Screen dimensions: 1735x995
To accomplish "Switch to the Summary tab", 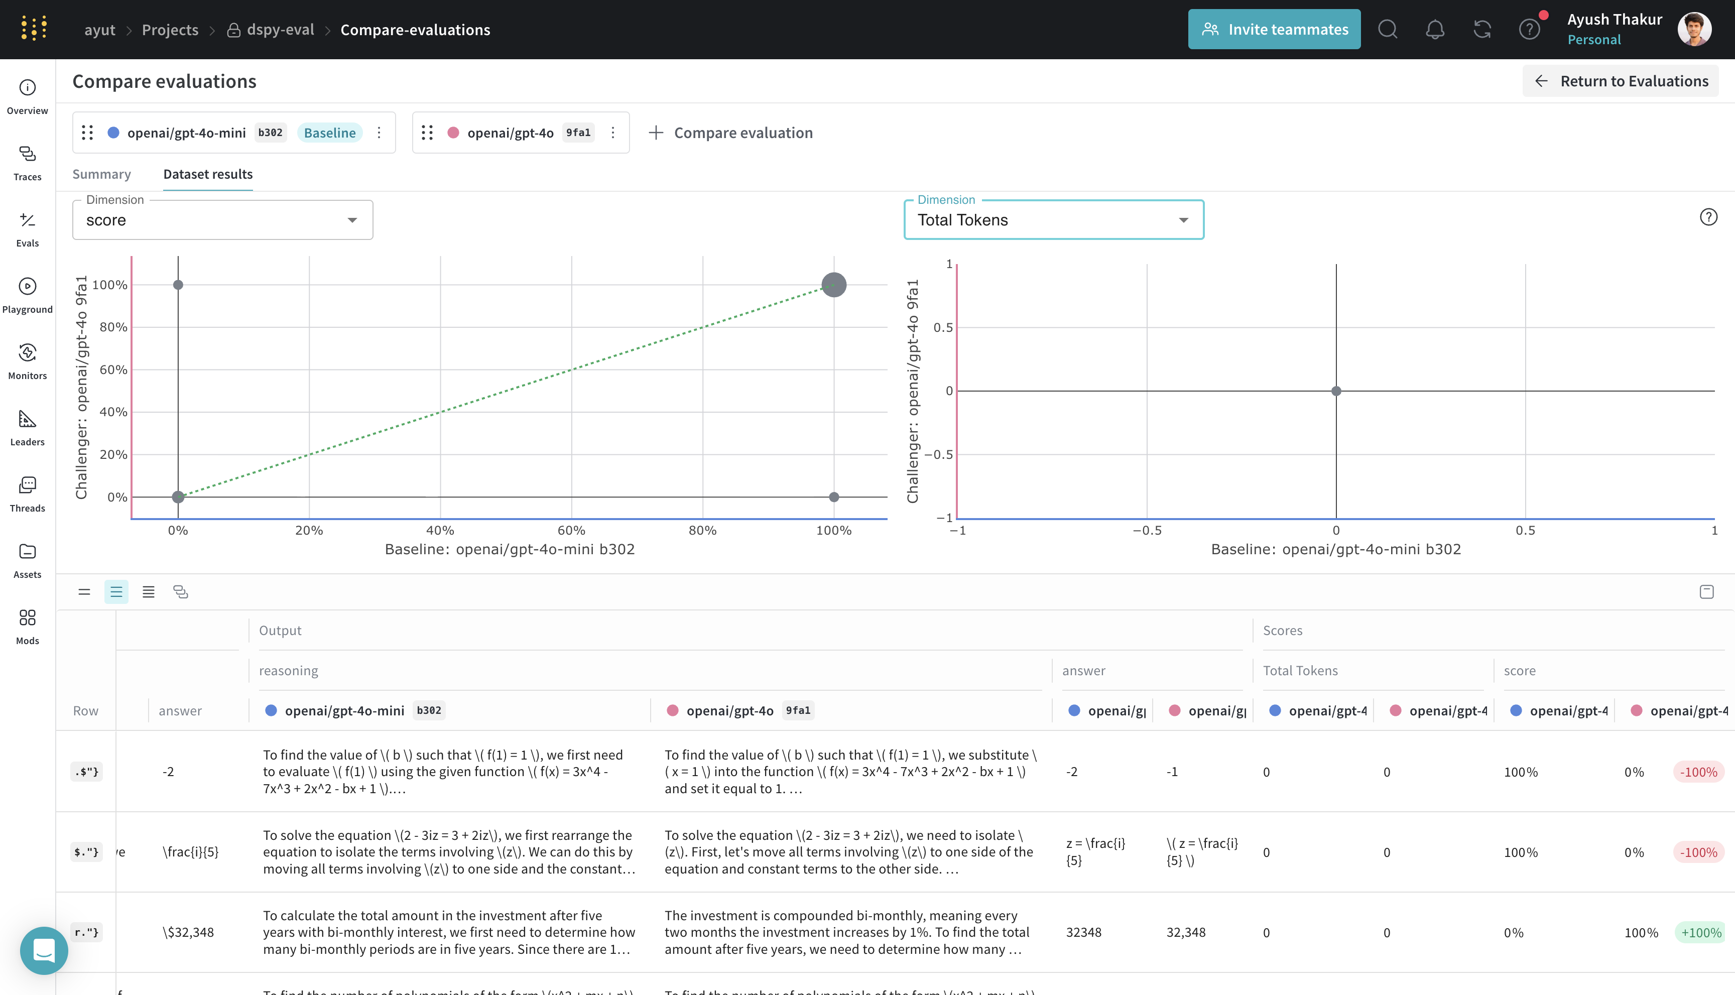I will click(102, 174).
